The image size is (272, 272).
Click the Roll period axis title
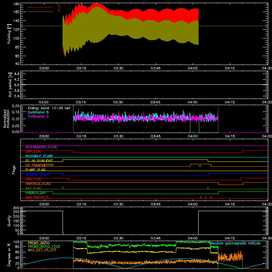click(10, 85)
